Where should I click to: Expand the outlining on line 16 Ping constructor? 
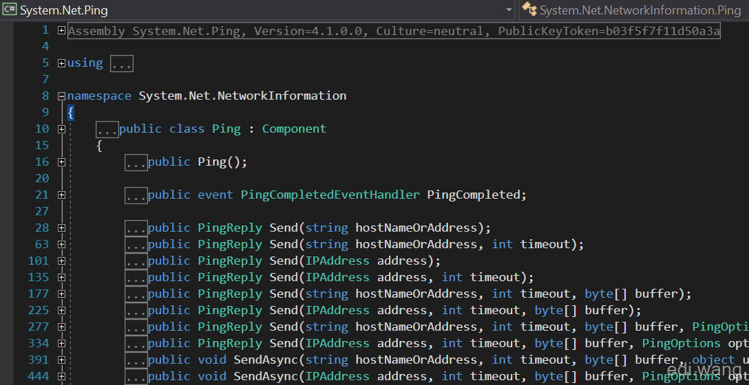click(61, 162)
